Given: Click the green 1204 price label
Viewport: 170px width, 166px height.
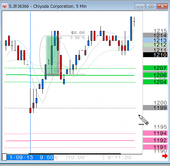Looking at the screenshot, I should click(155, 82).
